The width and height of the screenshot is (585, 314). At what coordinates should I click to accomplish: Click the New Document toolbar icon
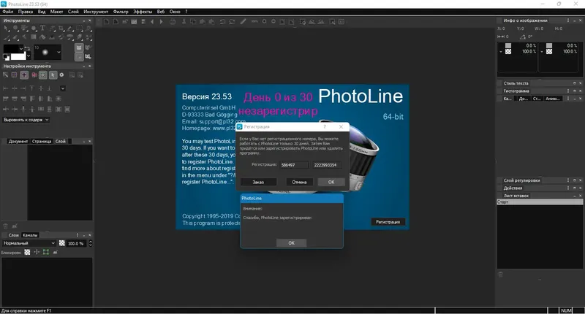click(106, 22)
